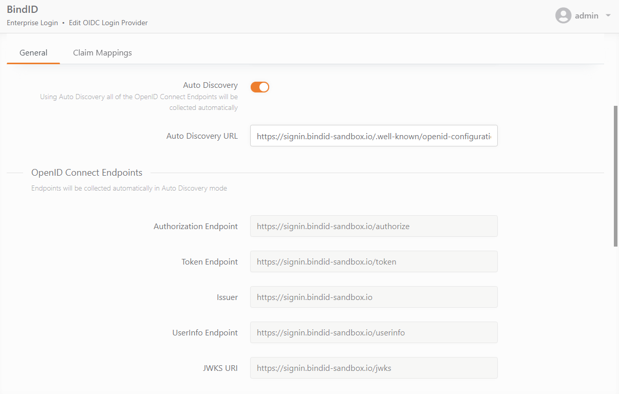Click the UserInfo Endpoint label

pos(205,332)
